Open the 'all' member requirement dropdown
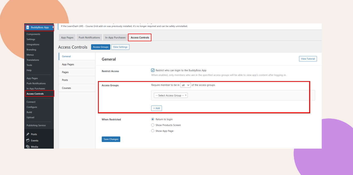353x175 pixels. tap(186, 85)
